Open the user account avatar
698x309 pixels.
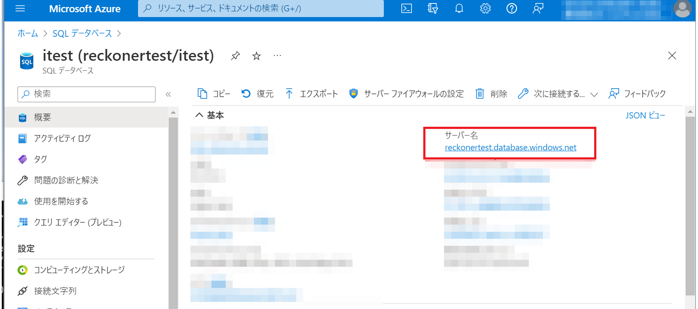[682, 9]
